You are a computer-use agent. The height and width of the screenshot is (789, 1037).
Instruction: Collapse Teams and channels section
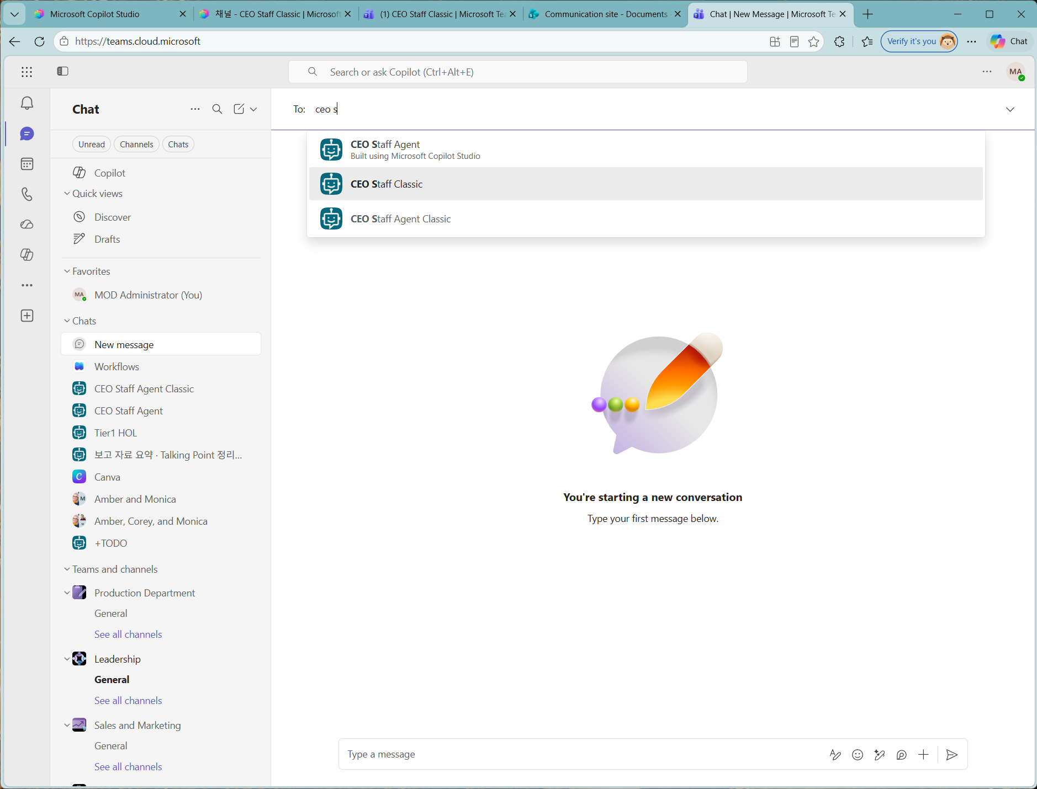click(67, 569)
